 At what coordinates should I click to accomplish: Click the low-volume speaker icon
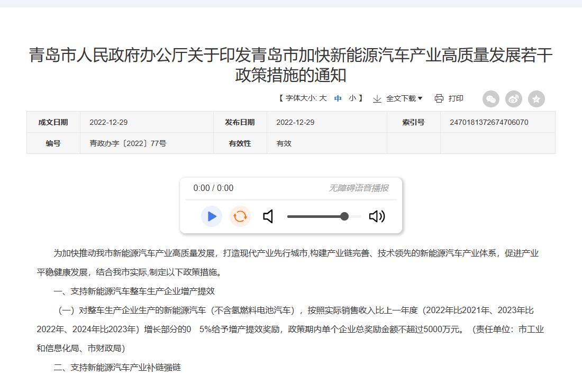(268, 216)
